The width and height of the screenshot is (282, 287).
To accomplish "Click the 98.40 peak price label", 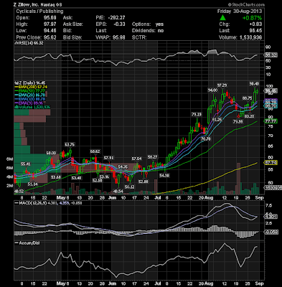I will coord(254,84).
